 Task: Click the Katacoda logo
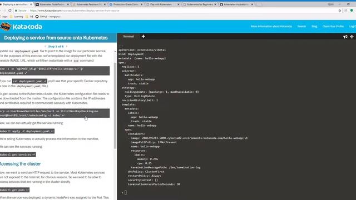pyautogui.click(x=21, y=27)
